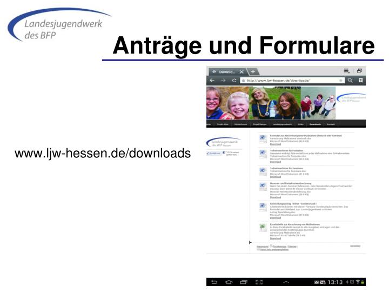Tap the Android screenshot capture button

pos(259,282)
